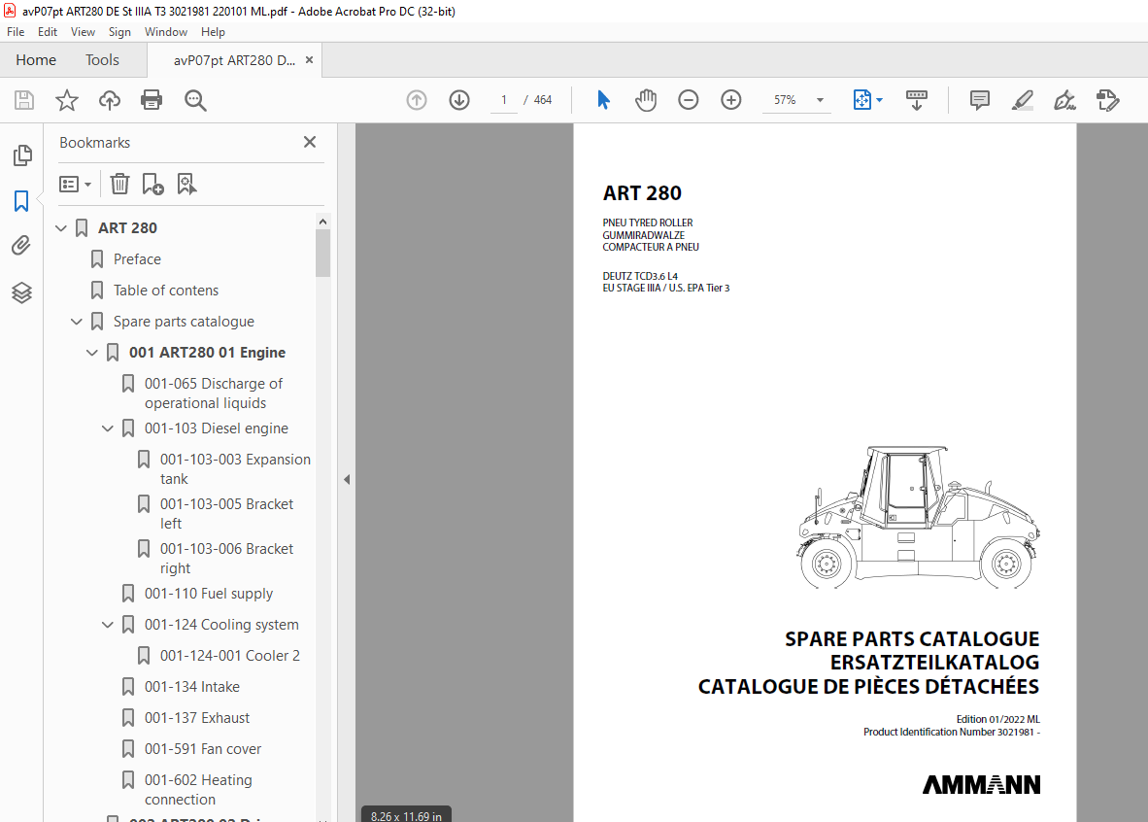Open the Attachments paperclip panel
The height and width of the screenshot is (822, 1148).
pyautogui.click(x=21, y=246)
